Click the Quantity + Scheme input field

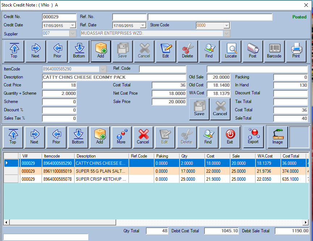(59, 93)
